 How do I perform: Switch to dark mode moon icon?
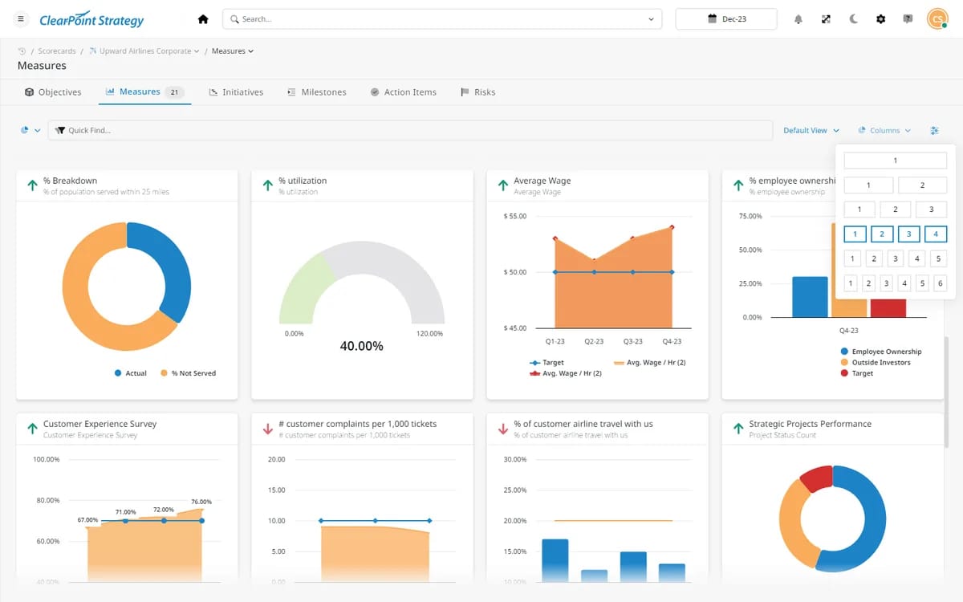[x=853, y=19]
